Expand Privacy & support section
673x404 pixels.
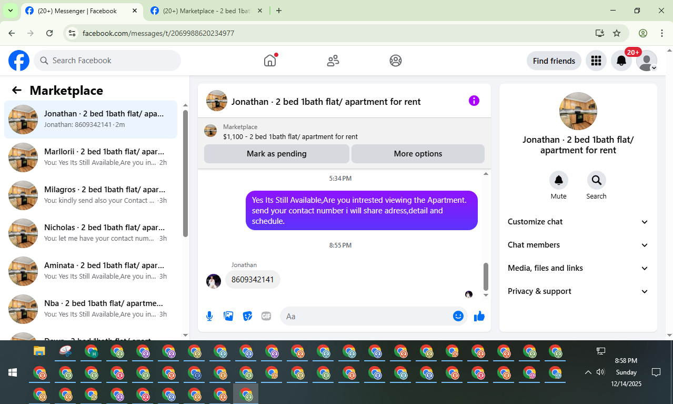tap(578, 291)
